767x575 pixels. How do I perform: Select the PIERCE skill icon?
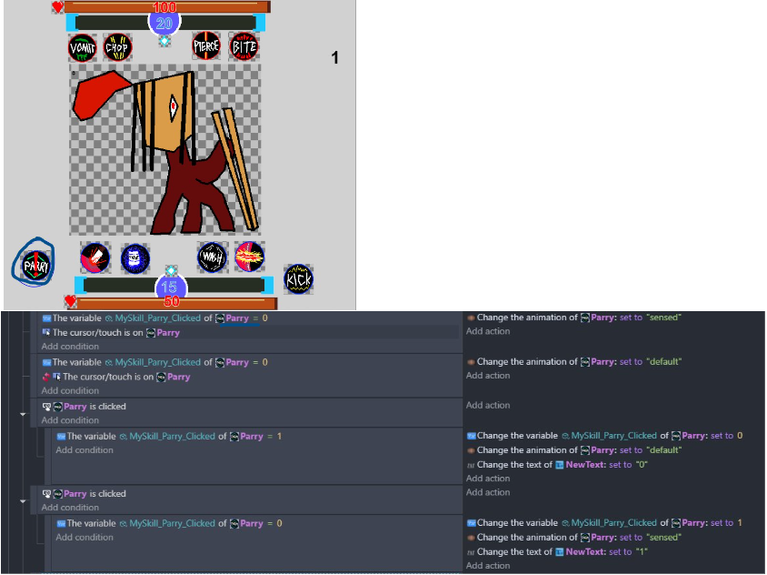click(206, 46)
